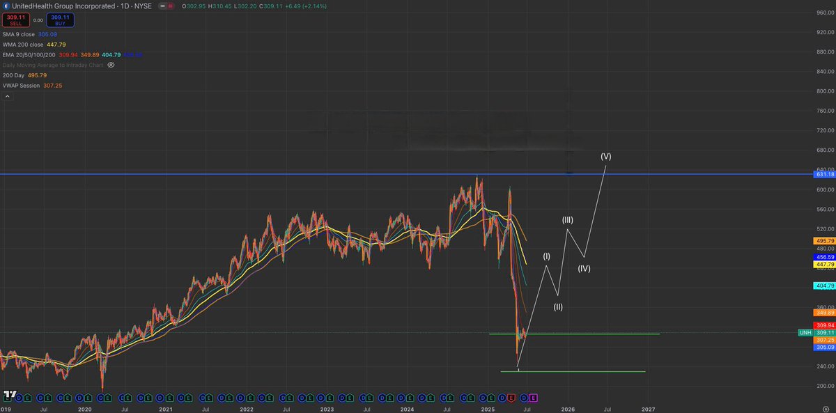Select the Daily Moving Average to Intraday Chart legend
Screen dimensions: 836x413
53,65
